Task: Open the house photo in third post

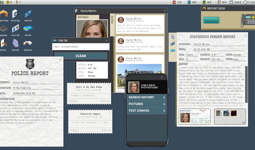Action: [136, 76]
